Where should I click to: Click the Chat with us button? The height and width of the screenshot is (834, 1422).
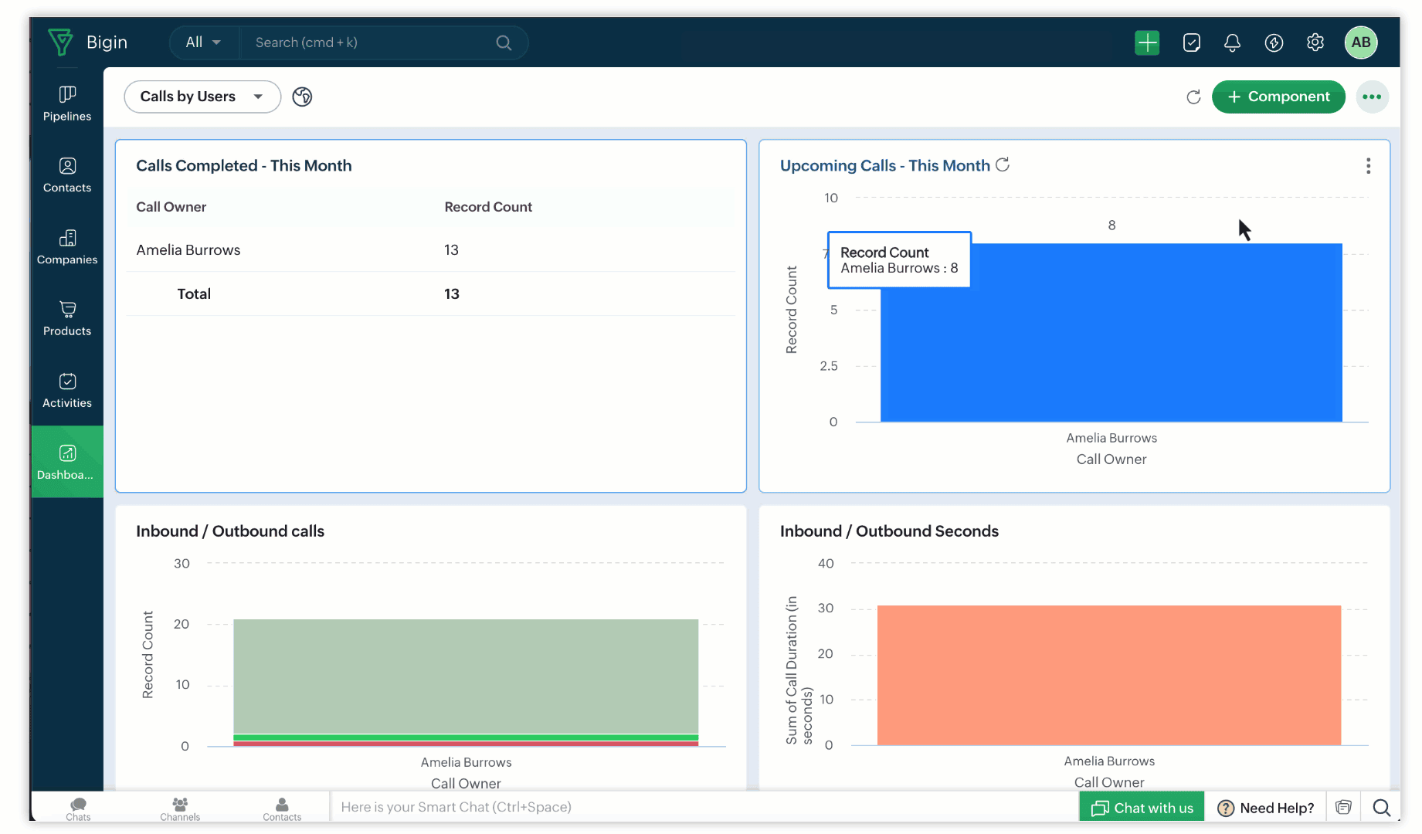(x=1142, y=808)
